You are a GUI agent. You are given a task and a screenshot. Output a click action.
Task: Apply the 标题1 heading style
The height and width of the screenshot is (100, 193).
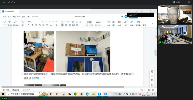click(89, 23)
